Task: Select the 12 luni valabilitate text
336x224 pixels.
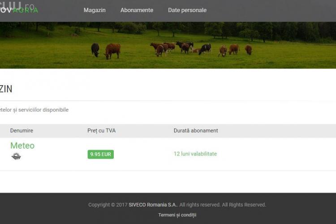Action: pyautogui.click(x=195, y=154)
